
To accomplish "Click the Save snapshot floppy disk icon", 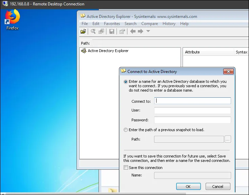I will pyautogui.click(x=112, y=31).
